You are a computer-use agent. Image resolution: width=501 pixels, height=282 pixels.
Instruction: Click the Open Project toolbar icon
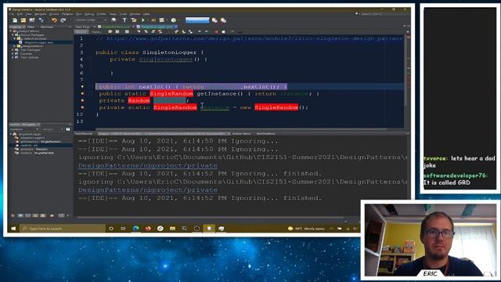click(x=32, y=20)
